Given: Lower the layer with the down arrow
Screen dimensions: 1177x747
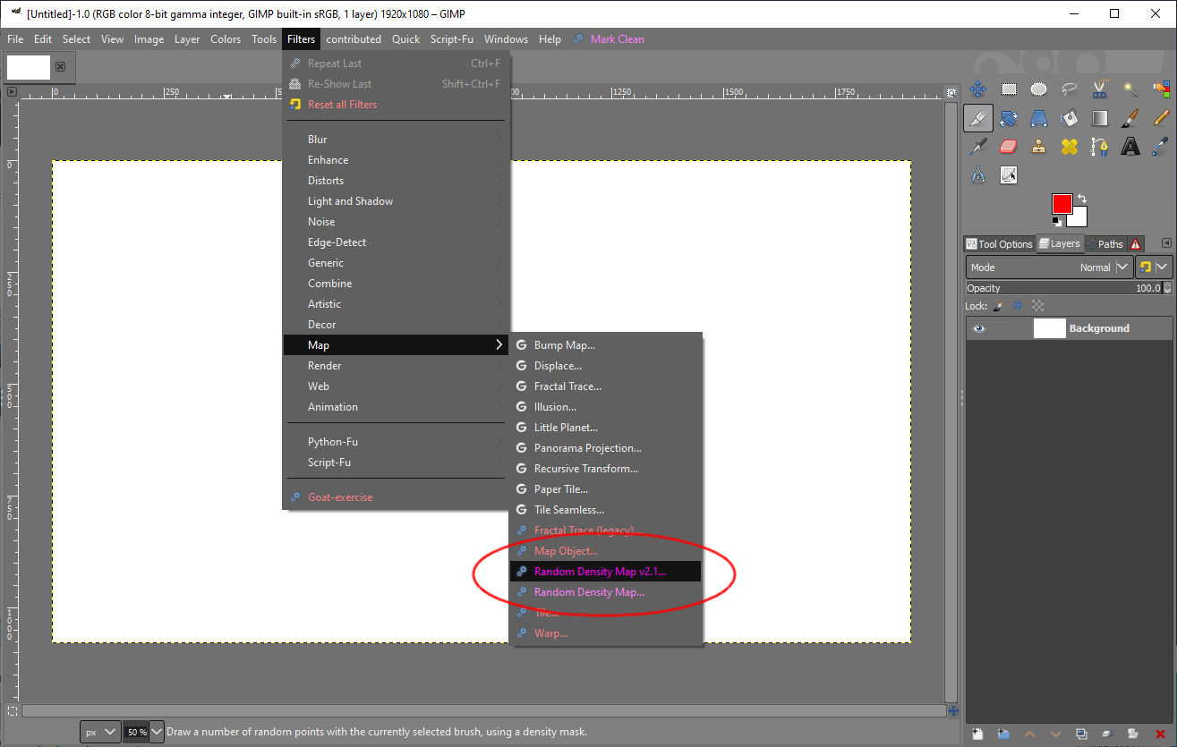Looking at the screenshot, I should tap(1056, 734).
